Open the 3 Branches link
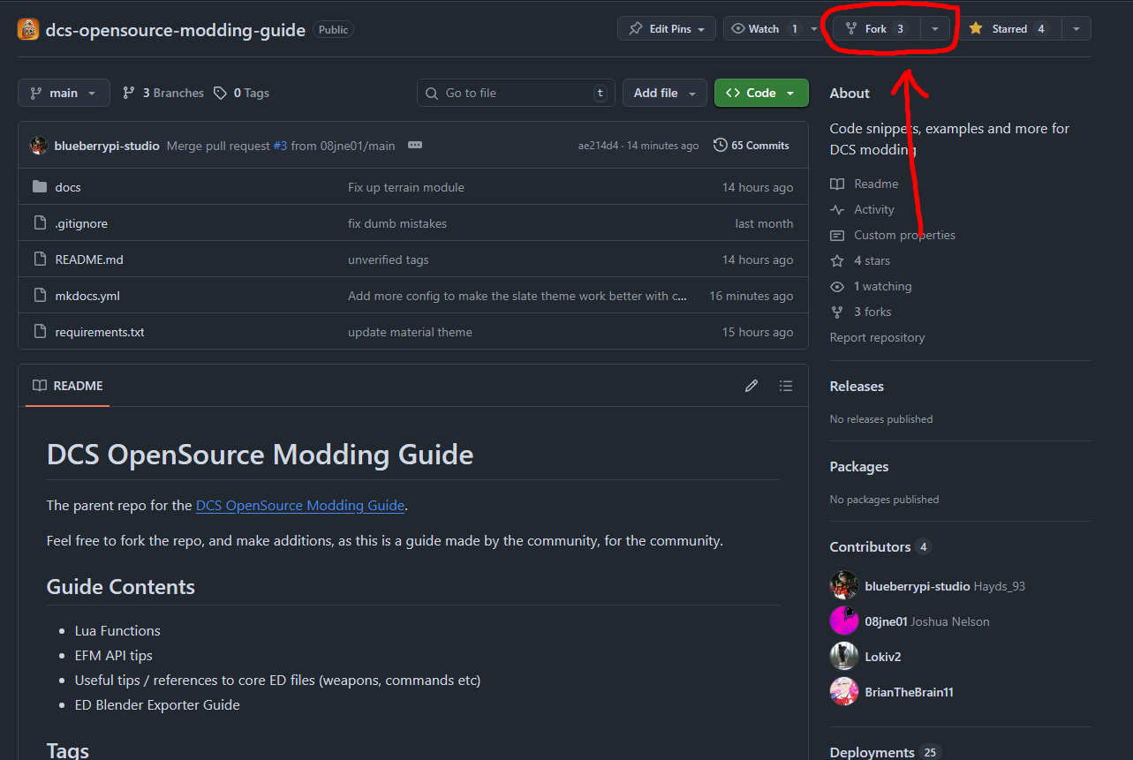Viewport: 1133px width, 760px height. 163,93
